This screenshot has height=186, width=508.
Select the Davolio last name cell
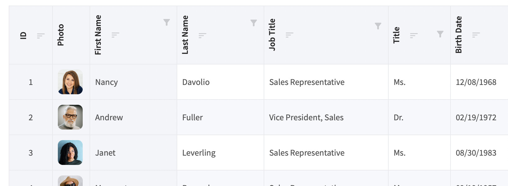pyautogui.click(x=220, y=82)
